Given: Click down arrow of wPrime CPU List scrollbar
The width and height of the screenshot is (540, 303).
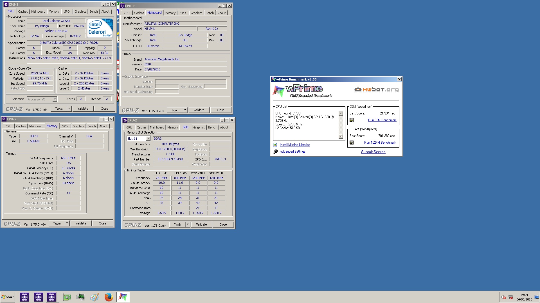Looking at the screenshot, I should 341,136.
